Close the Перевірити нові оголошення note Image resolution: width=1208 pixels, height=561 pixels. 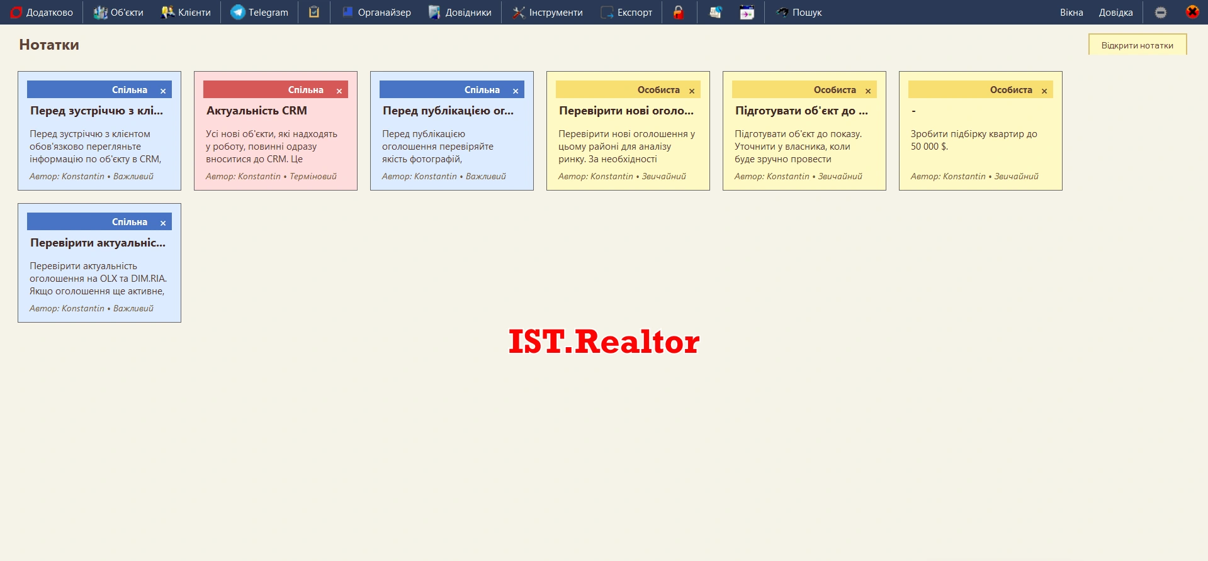692,91
